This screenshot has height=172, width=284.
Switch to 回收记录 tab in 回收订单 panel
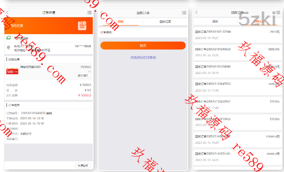165,22
